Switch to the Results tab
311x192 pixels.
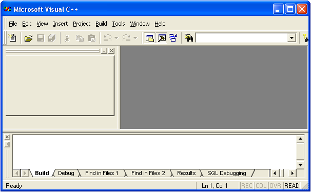pyautogui.click(x=186, y=173)
